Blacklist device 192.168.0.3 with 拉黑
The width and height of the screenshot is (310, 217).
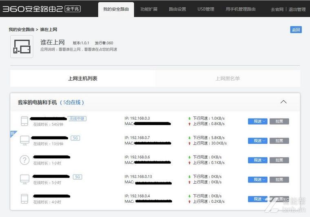point(279,121)
